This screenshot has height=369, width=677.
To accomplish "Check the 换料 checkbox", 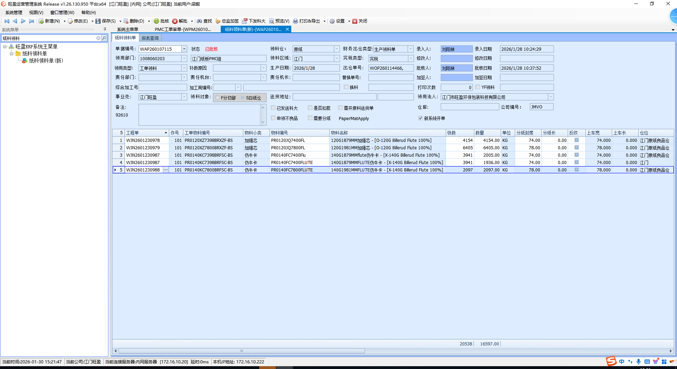I will pos(346,87).
